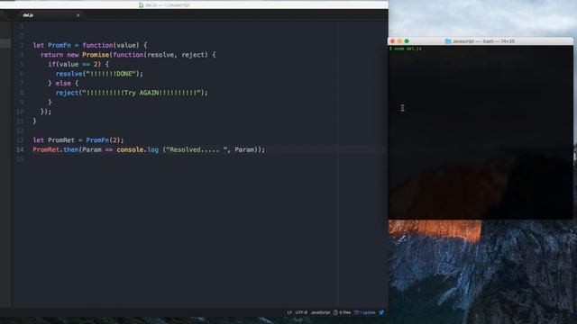This screenshot has height=324, width=577.
Task: Click the file icon in editor title bar
Action: tap(141, 5)
